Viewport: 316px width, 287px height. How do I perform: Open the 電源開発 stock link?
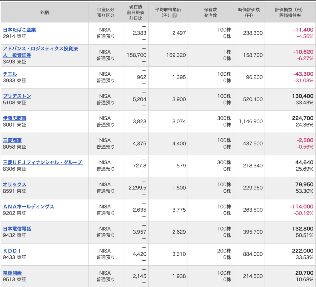[x=12, y=273]
